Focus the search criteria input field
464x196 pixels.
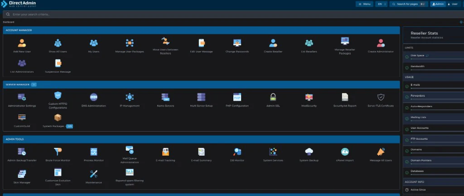233,14
